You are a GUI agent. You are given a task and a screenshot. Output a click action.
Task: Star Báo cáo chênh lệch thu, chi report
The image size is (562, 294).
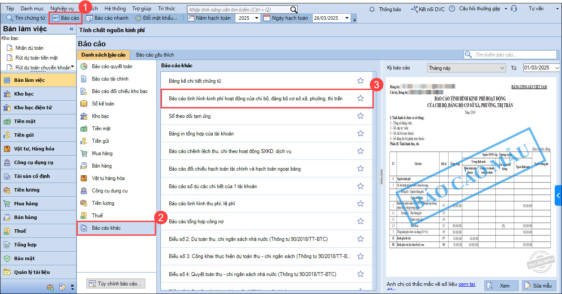(x=360, y=151)
